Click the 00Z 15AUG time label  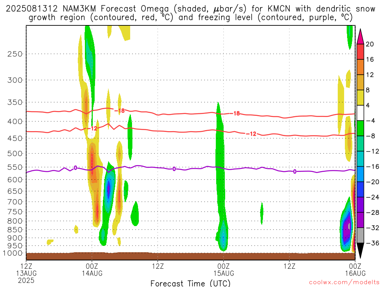point(224,269)
